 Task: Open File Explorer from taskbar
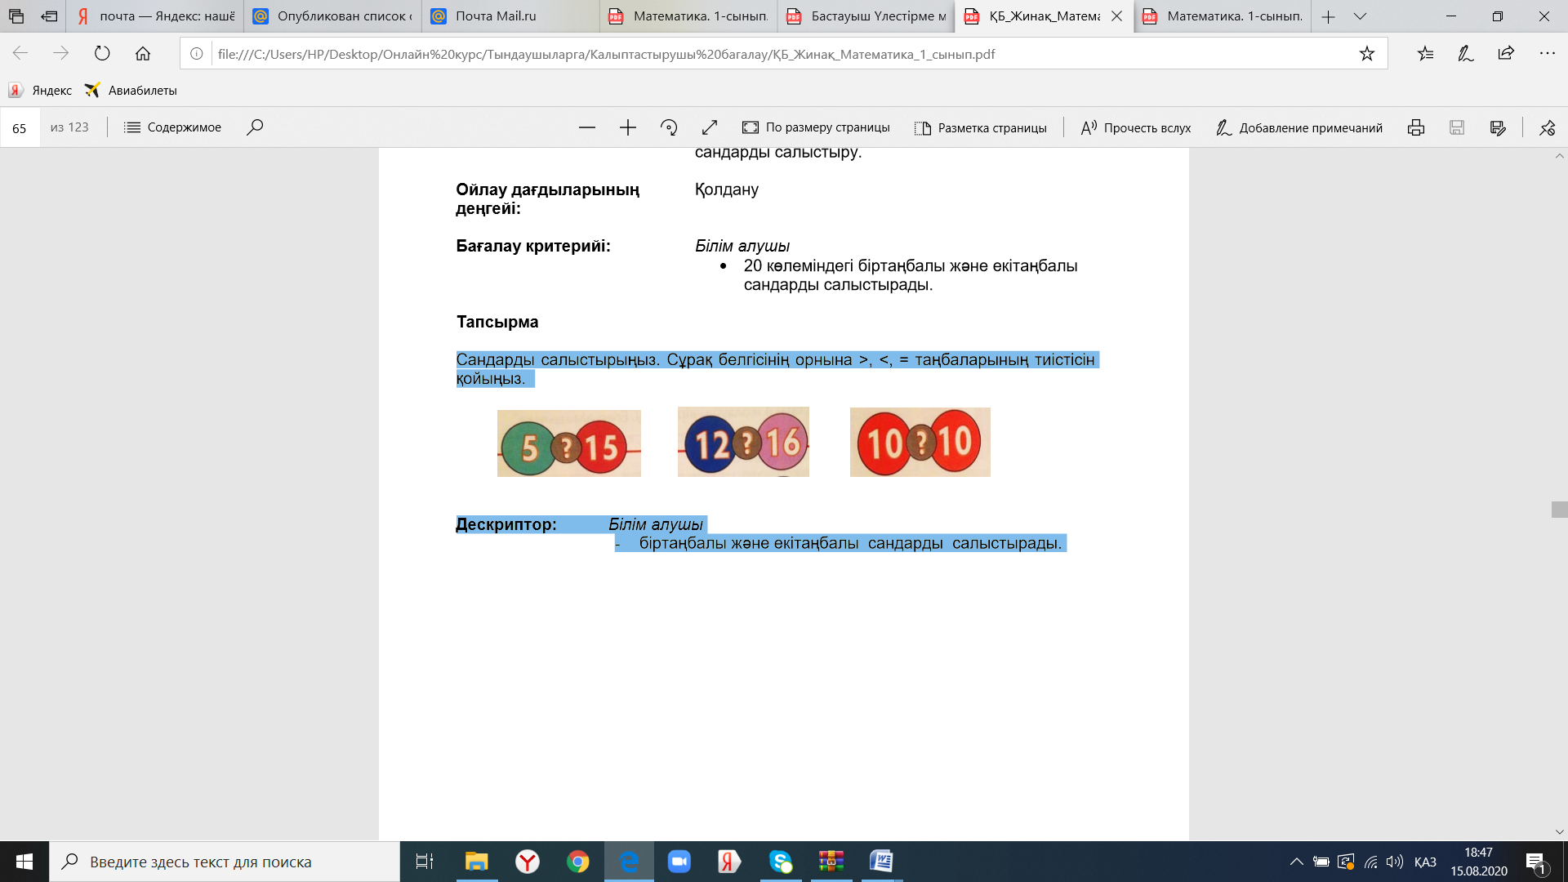coord(476,862)
